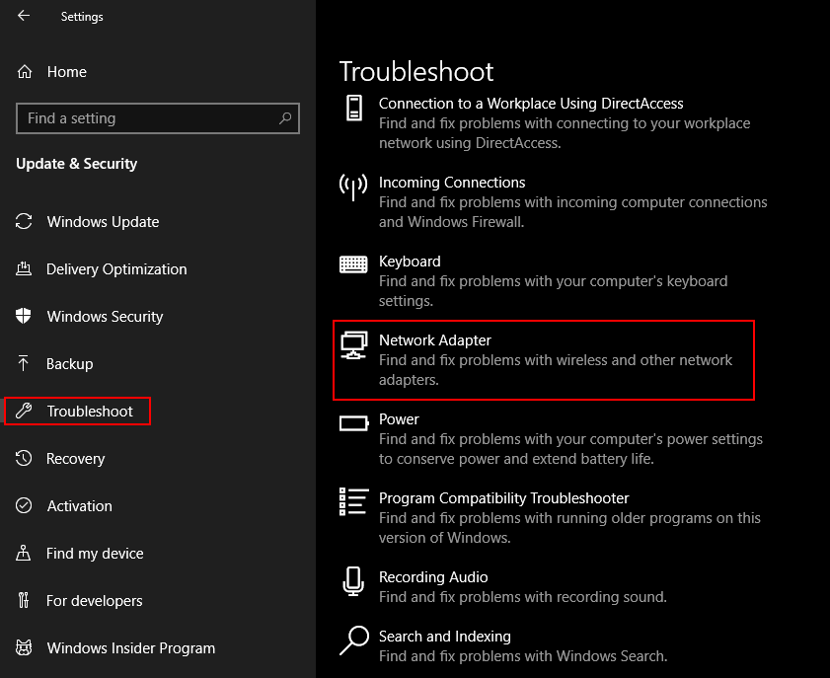Select Search and Indexing troubleshooter title
This screenshot has width=830, height=678.
[x=445, y=637]
